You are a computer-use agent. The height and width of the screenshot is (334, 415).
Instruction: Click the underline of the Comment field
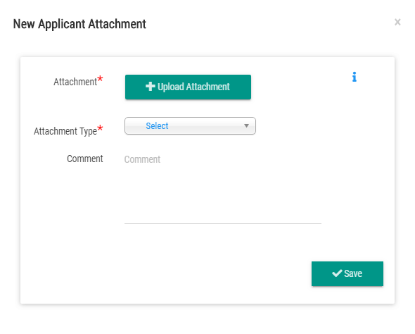click(x=223, y=223)
